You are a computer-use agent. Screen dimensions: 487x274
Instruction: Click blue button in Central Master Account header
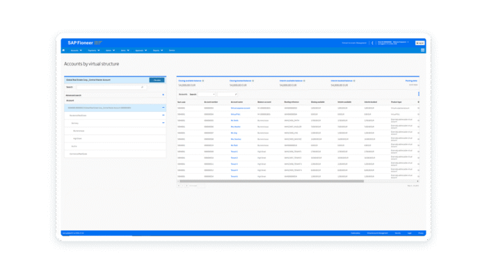[157, 80]
